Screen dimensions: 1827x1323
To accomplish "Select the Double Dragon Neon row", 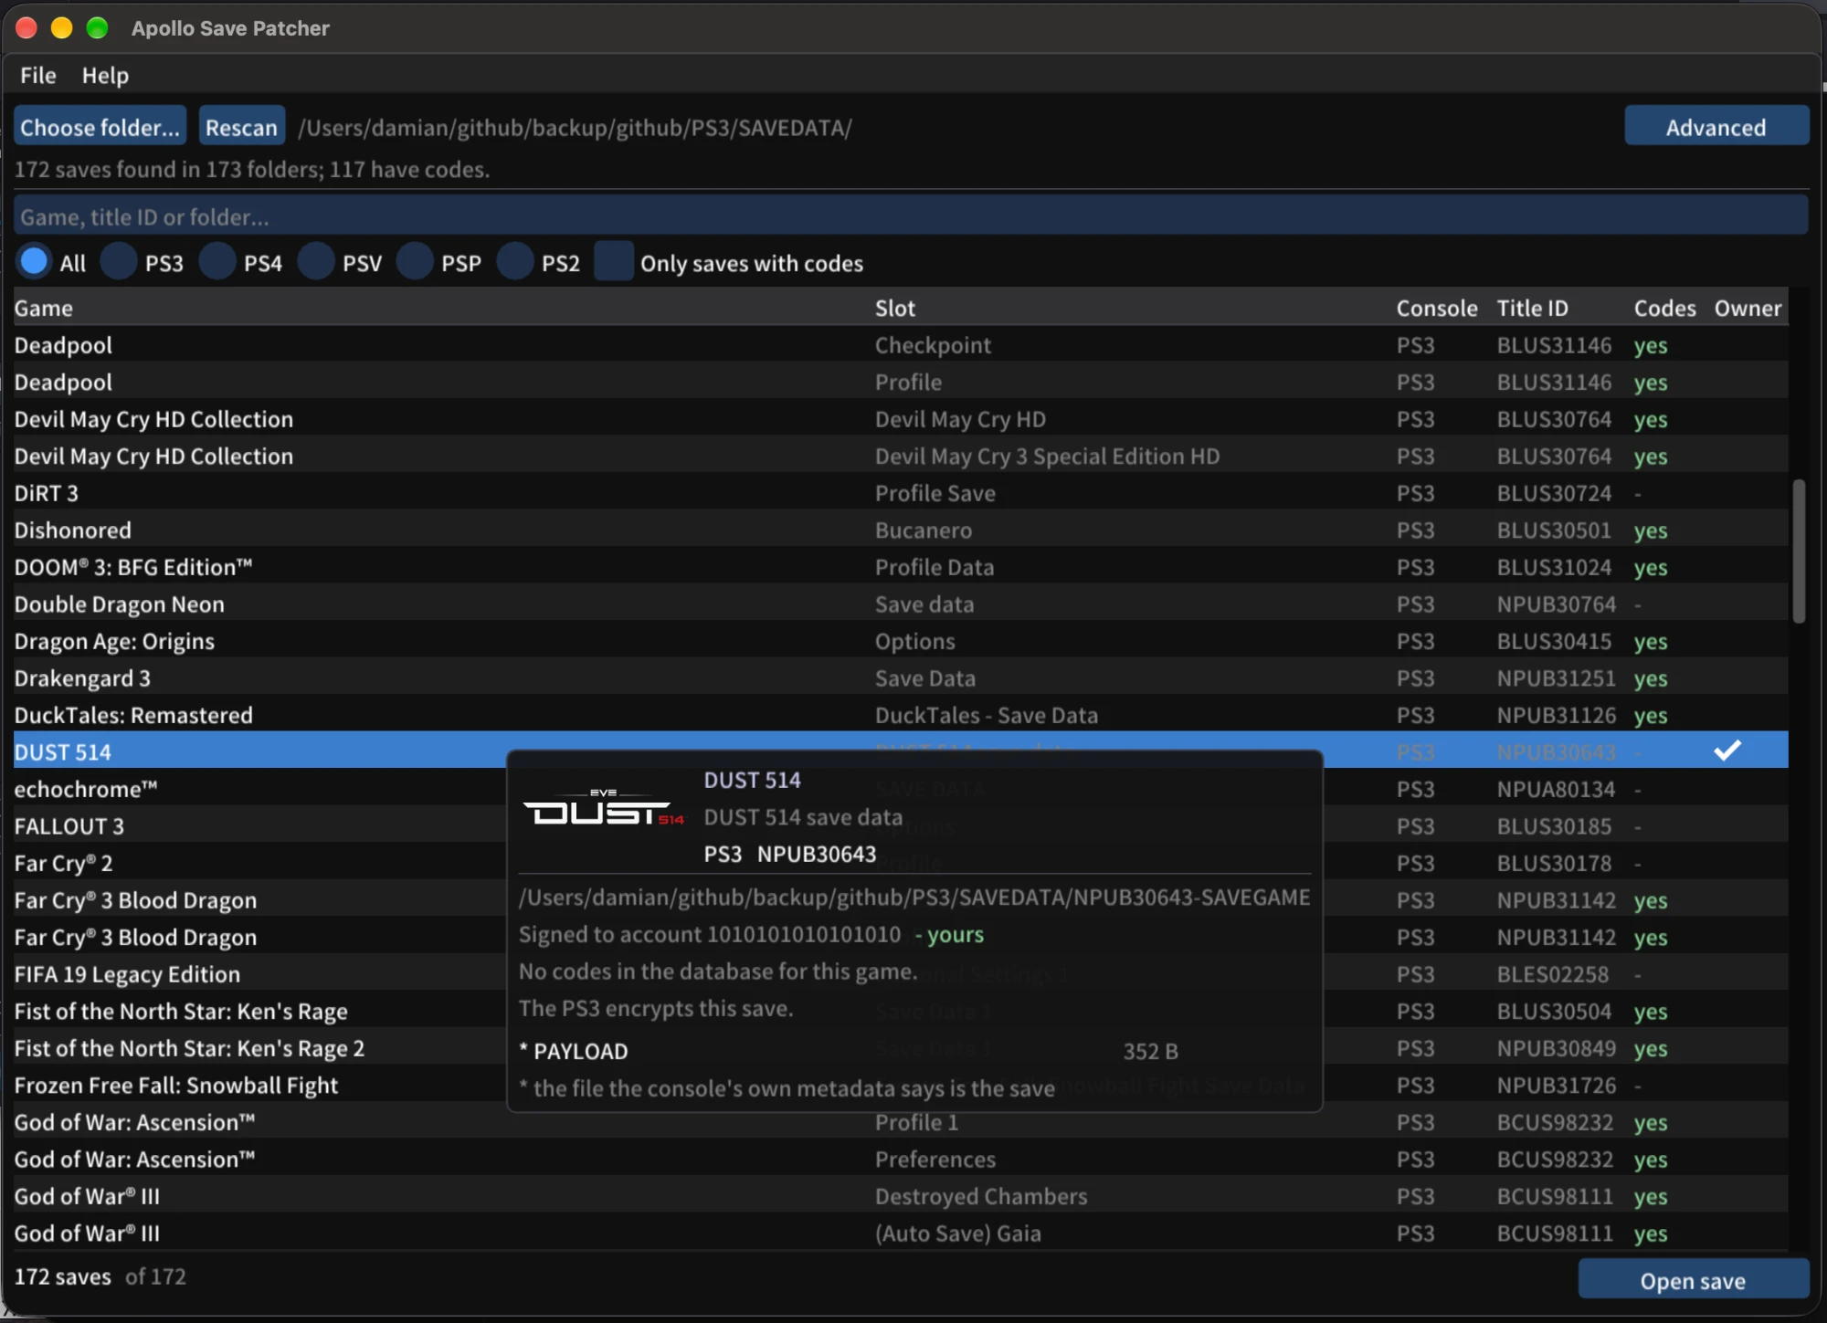I will (901, 604).
